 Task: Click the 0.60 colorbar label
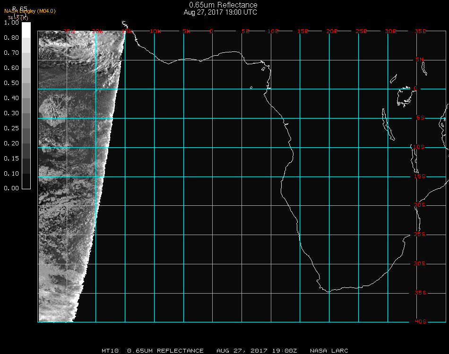coord(11,68)
